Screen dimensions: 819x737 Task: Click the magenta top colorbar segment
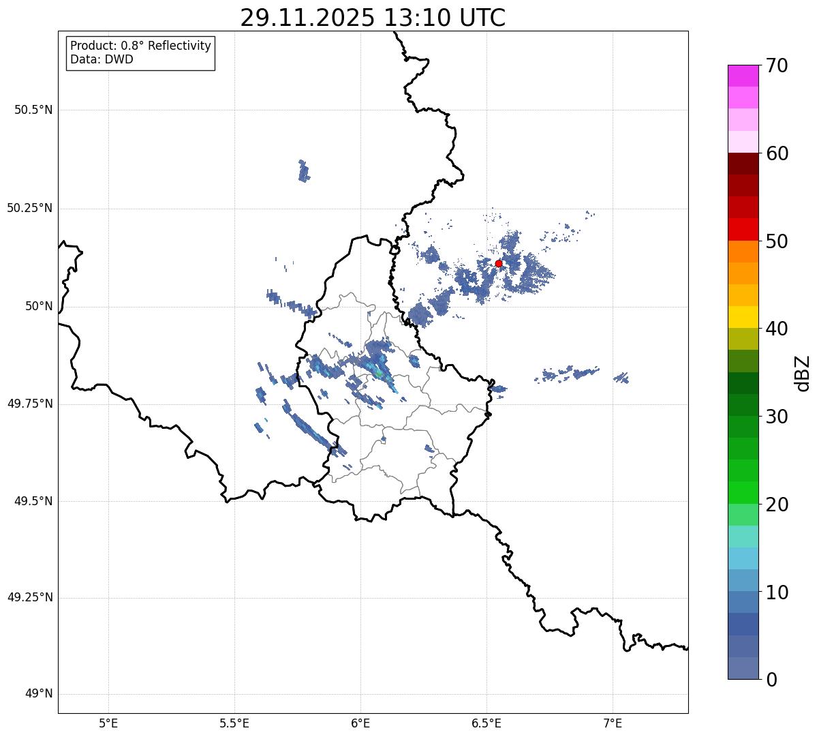click(743, 76)
